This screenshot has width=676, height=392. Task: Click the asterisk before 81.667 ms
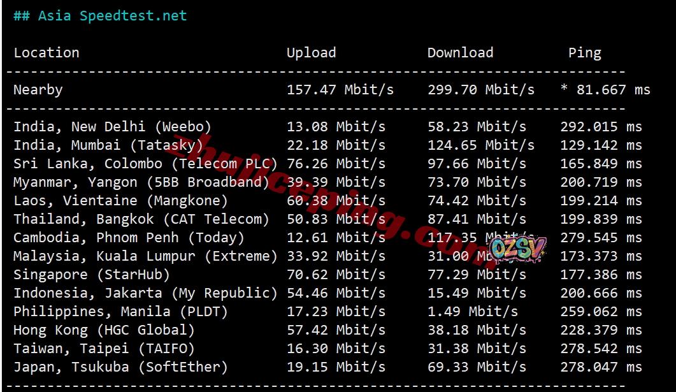coord(564,89)
